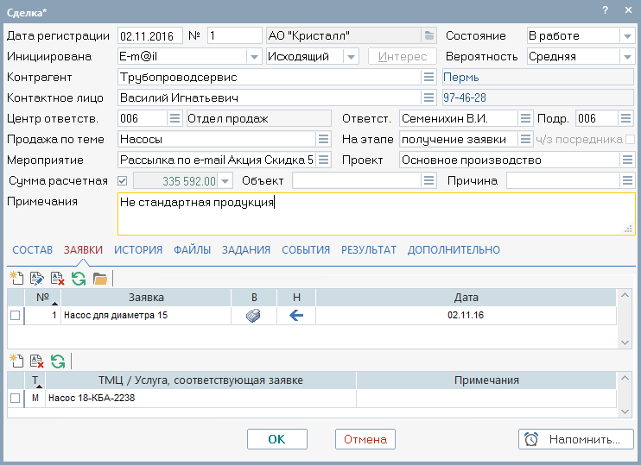Click the alarm clock icon on Напомнить
Viewport: 641px width, 465px height.
531,439
